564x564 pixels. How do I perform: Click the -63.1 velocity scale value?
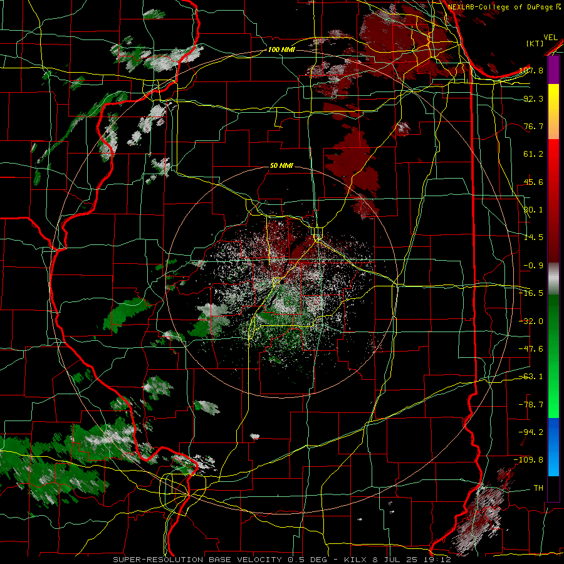click(x=531, y=377)
